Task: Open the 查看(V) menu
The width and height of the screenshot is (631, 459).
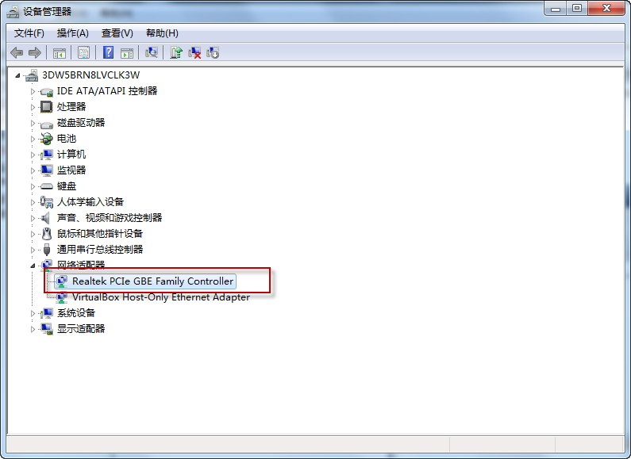Action: 117,33
